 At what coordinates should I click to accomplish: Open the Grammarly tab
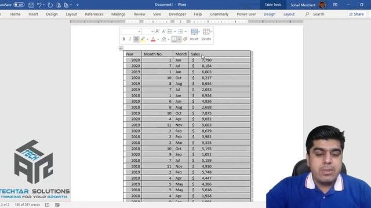(219, 14)
